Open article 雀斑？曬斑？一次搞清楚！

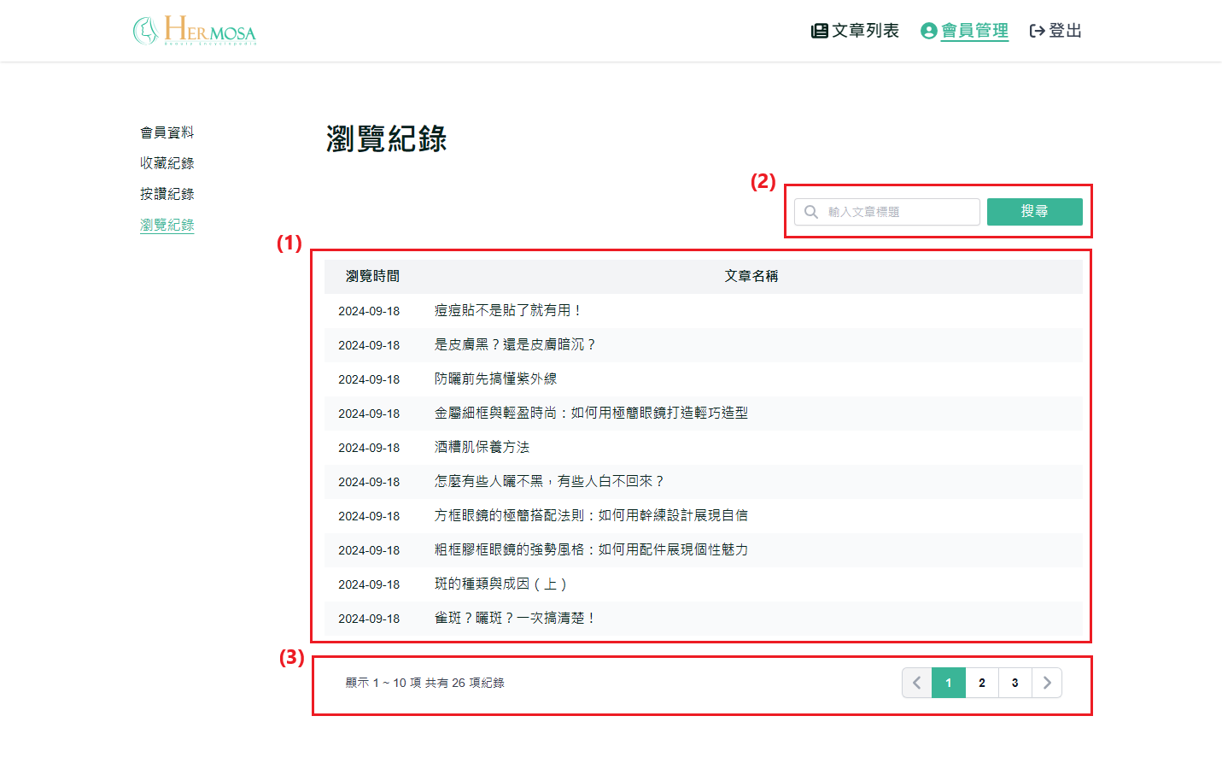click(x=516, y=618)
